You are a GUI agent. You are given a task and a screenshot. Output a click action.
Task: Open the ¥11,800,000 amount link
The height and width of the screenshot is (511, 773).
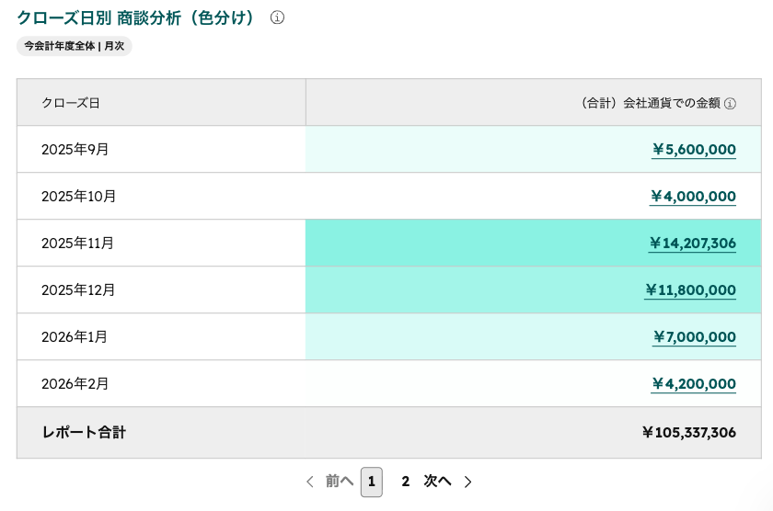pos(690,290)
